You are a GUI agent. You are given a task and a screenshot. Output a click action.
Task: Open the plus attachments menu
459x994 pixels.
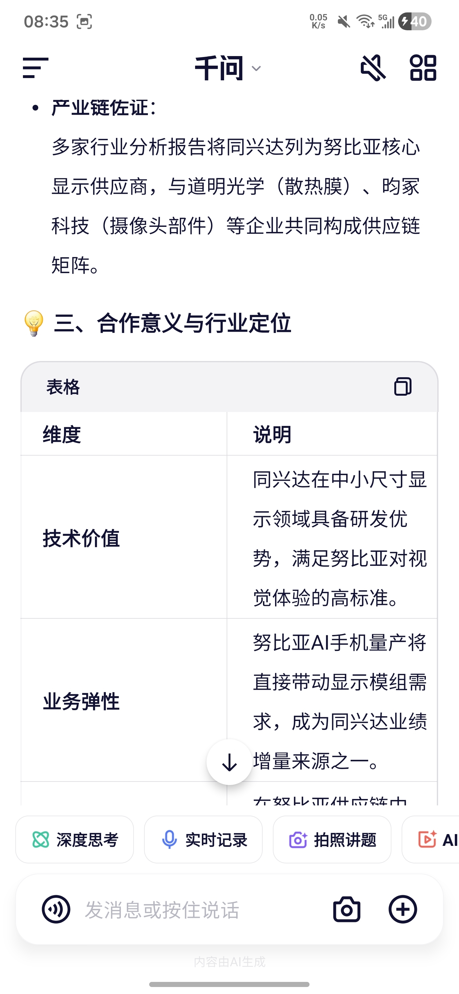[x=403, y=910]
